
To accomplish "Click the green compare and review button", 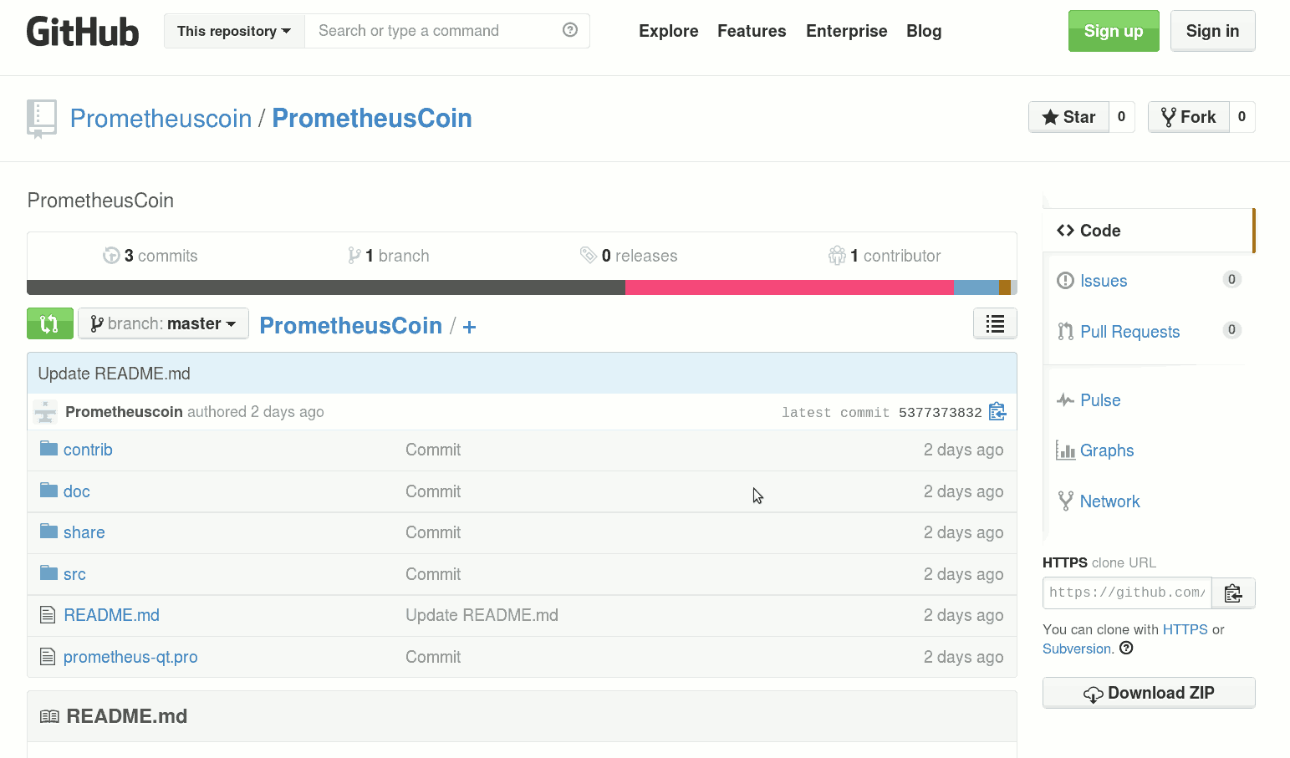I will click(50, 323).
